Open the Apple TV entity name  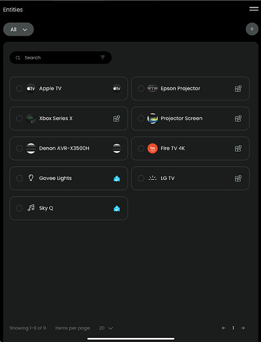[x=50, y=88]
